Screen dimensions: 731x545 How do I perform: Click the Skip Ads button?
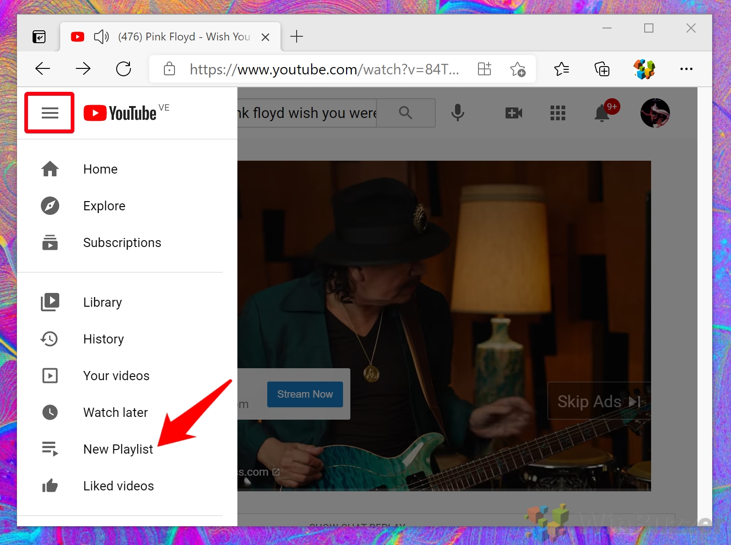coord(599,401)
